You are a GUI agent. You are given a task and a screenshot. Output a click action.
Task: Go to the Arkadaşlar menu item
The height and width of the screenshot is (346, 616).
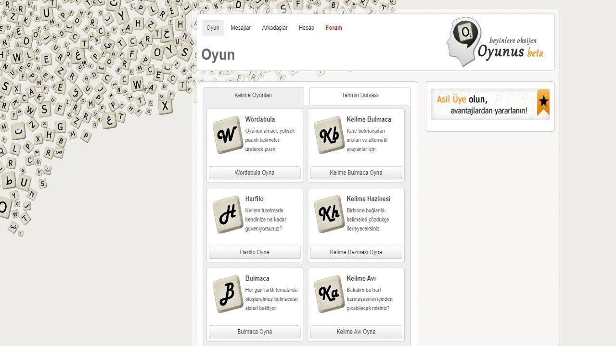click(275, 28)
